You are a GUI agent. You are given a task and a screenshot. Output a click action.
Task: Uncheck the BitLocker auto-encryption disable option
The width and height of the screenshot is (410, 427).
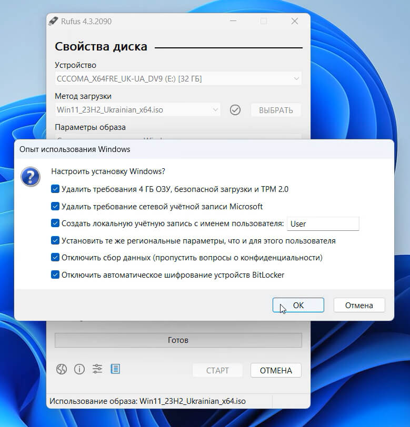click(x=55, y=274)
